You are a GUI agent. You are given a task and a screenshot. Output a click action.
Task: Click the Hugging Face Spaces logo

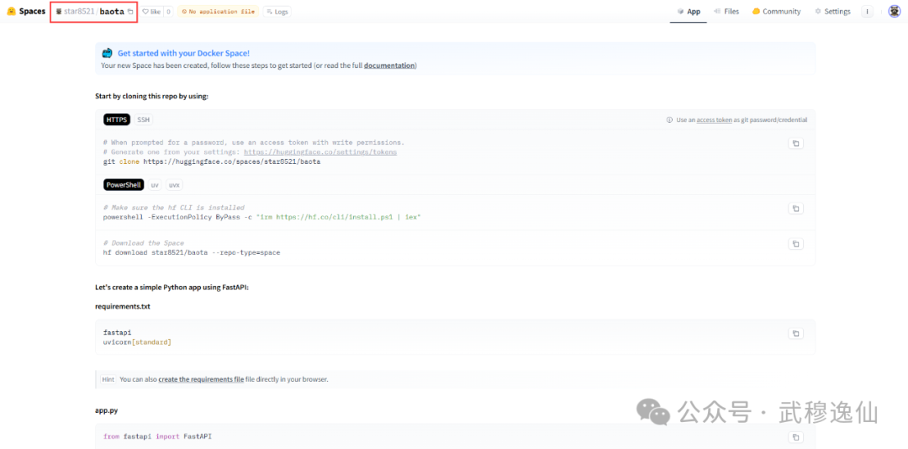26,11
